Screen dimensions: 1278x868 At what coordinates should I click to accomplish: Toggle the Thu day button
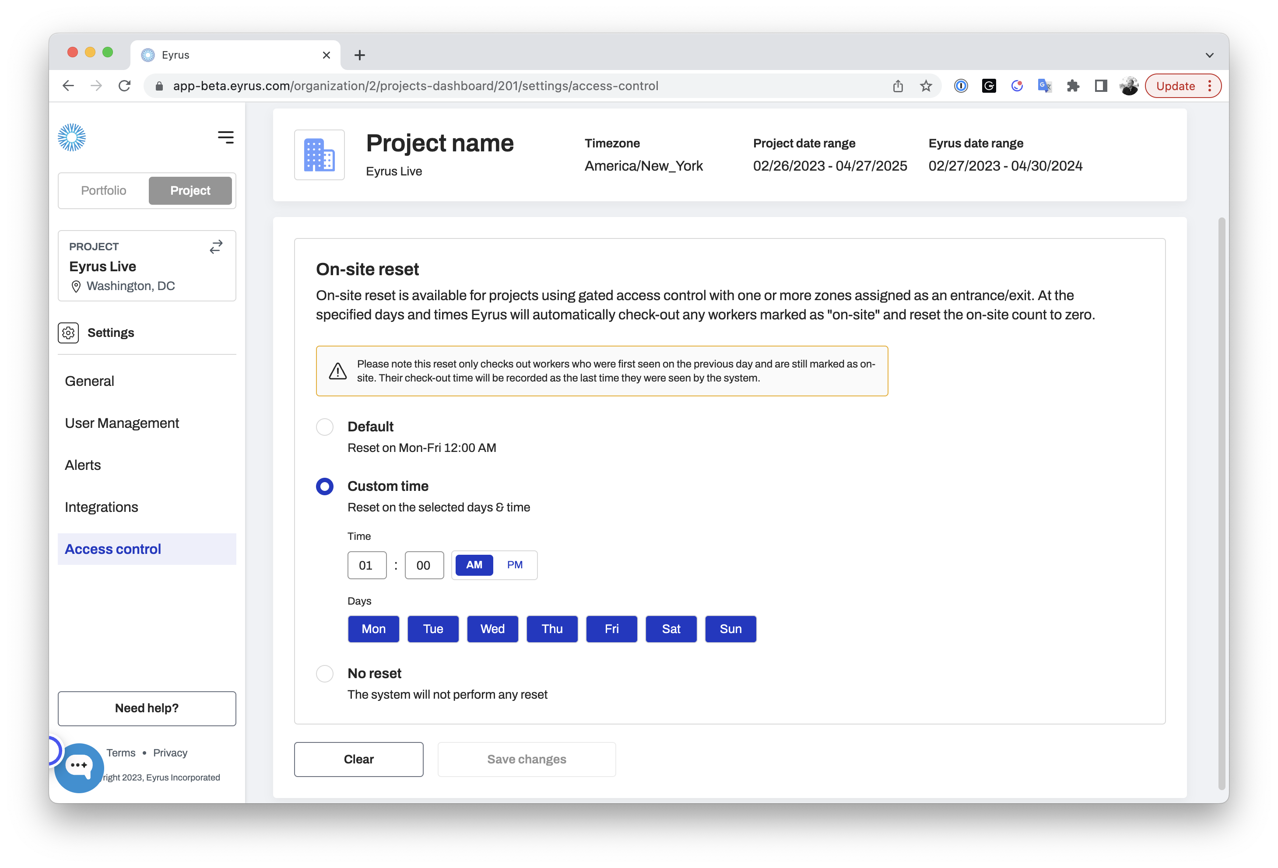[552, 630]
